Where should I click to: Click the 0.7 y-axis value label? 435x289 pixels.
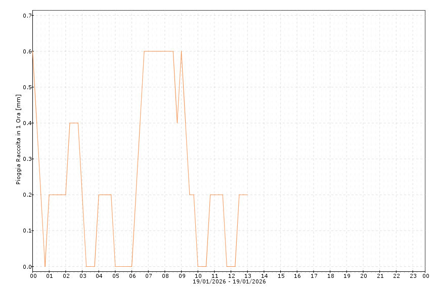point(27,16)
